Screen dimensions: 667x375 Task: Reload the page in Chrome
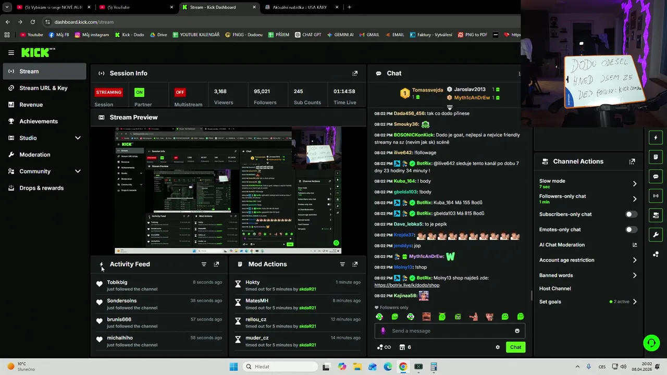(33, 22)
